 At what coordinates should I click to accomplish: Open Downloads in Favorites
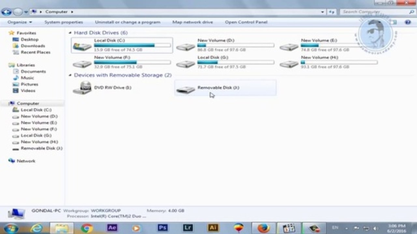pyautogui.click(x=33, y=46)
